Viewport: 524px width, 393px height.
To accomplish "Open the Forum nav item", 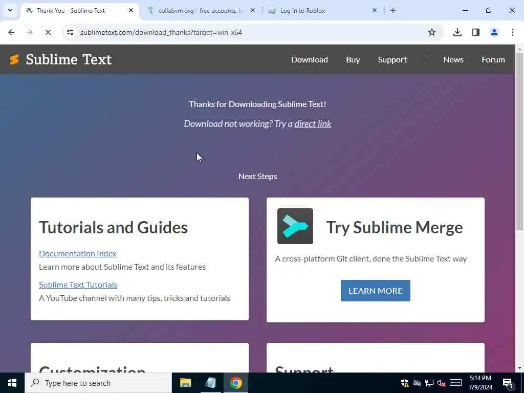I will 493,60.
